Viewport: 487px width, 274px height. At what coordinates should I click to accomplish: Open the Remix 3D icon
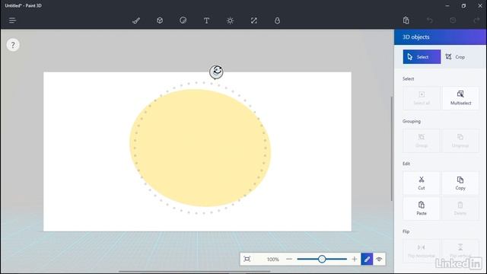click(277, 21)
